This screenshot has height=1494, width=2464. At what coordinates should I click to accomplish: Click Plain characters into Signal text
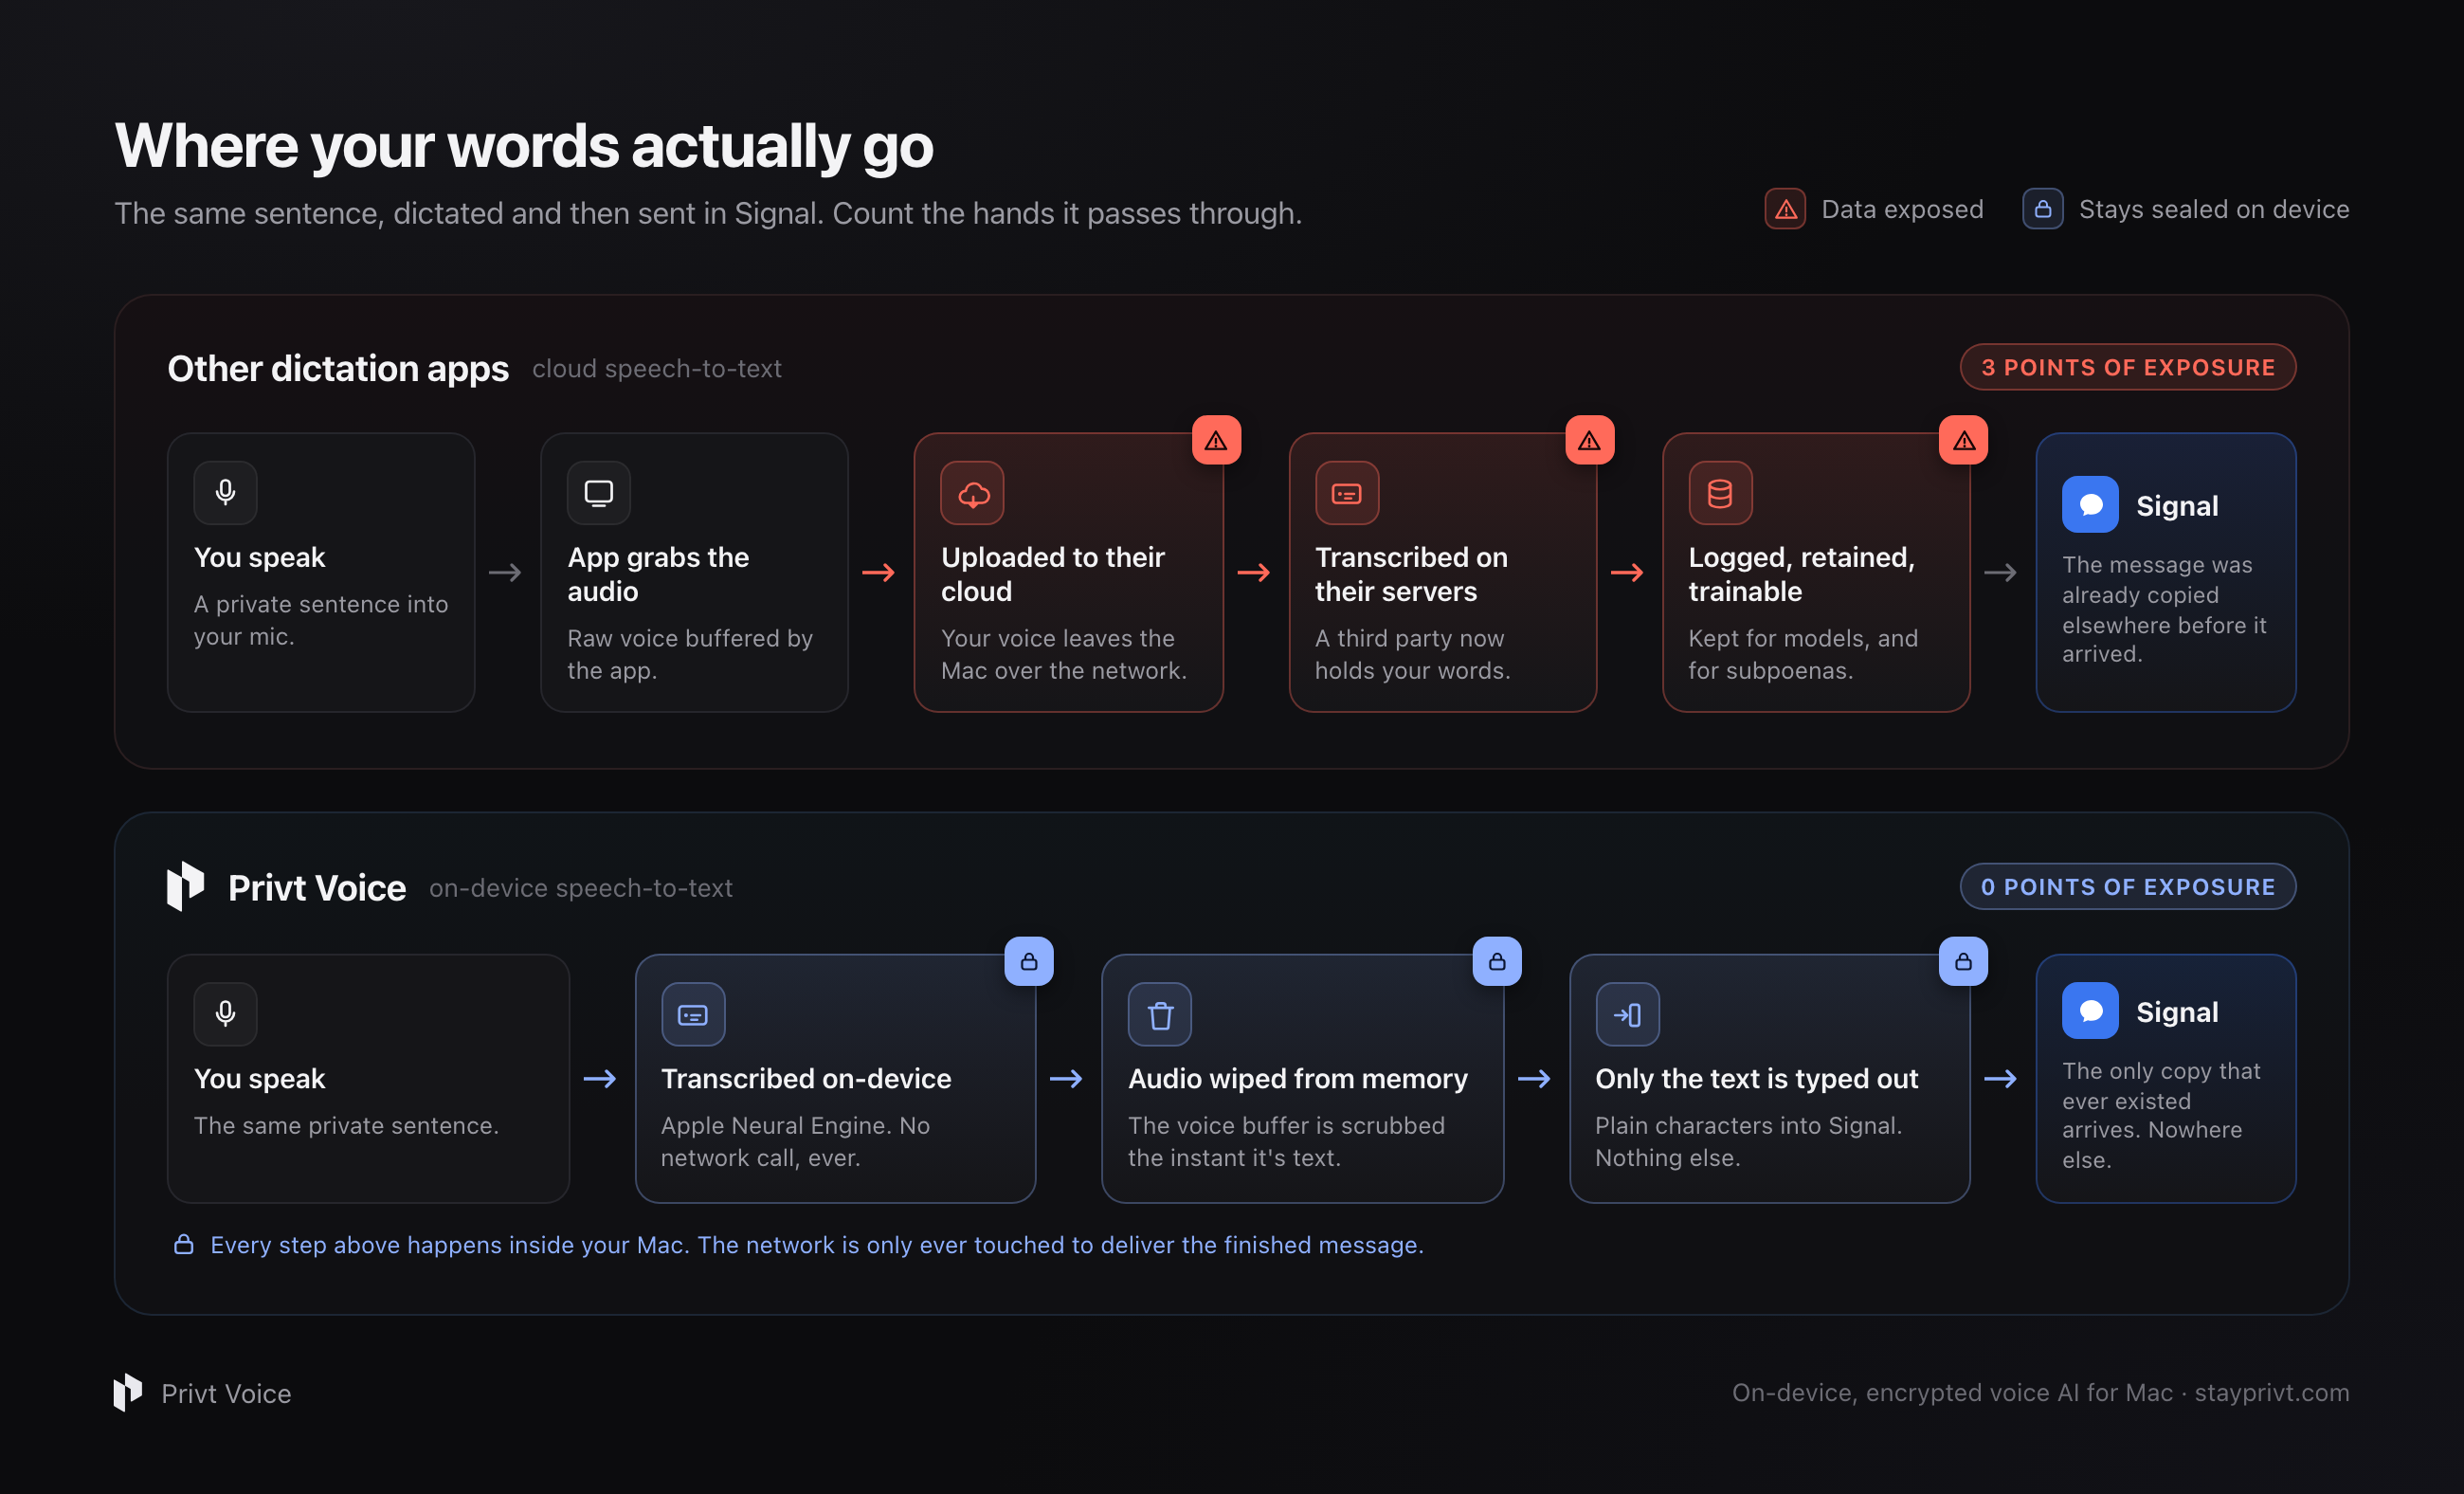point(1748,1141)
